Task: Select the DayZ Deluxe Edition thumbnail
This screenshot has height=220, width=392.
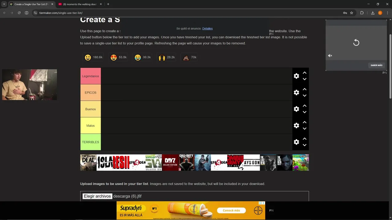Action: tap(170, 163)
